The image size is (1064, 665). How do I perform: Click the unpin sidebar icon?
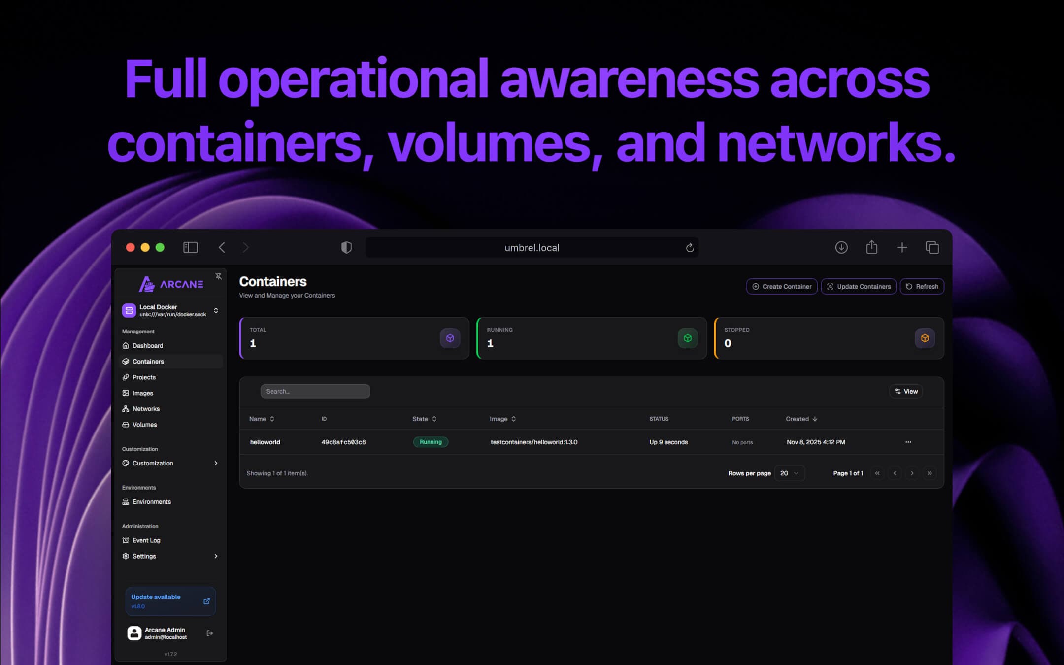coord(218,276)
